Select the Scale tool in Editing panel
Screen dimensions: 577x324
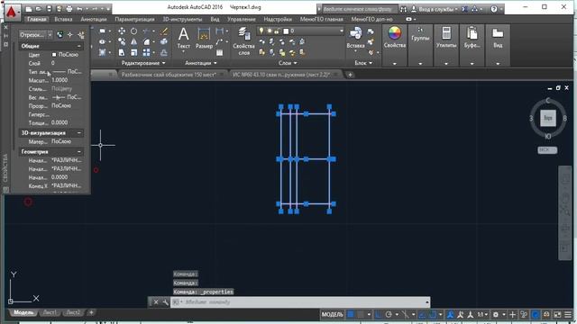[134, 52]
